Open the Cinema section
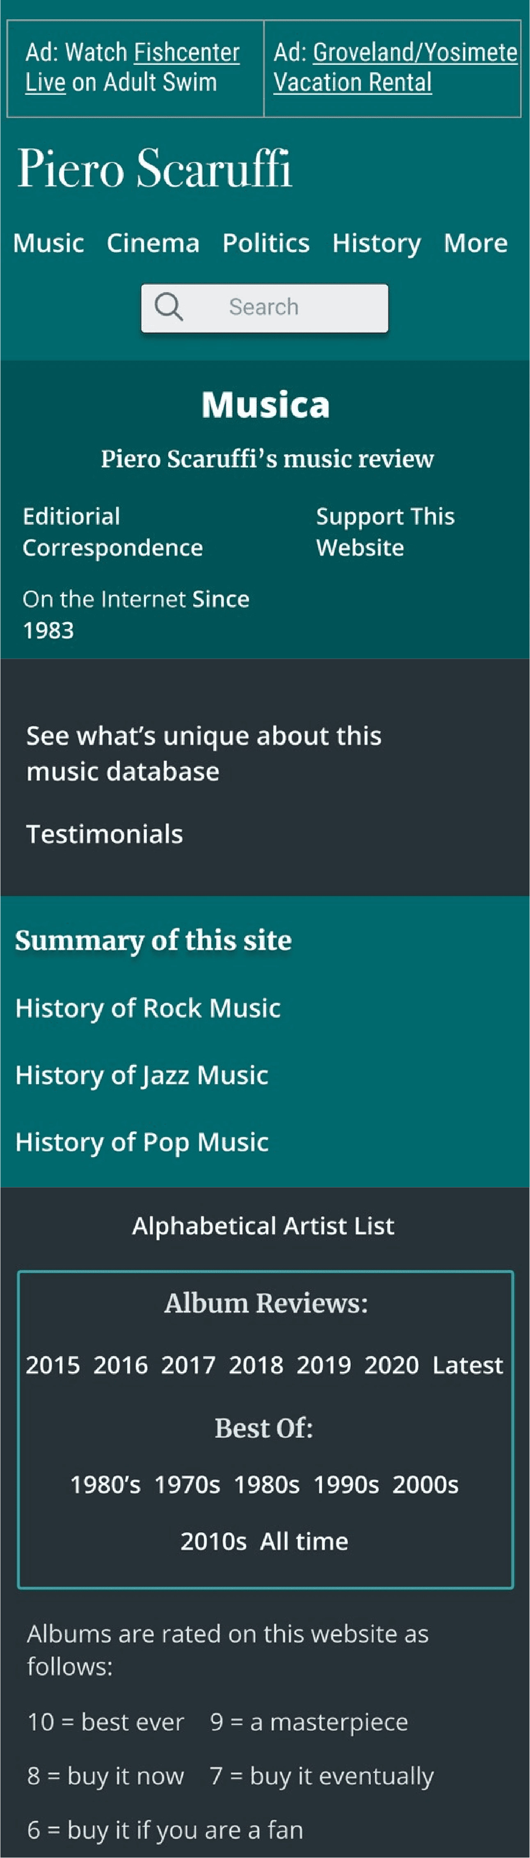The image size is (530, 1858). (153, 243)
